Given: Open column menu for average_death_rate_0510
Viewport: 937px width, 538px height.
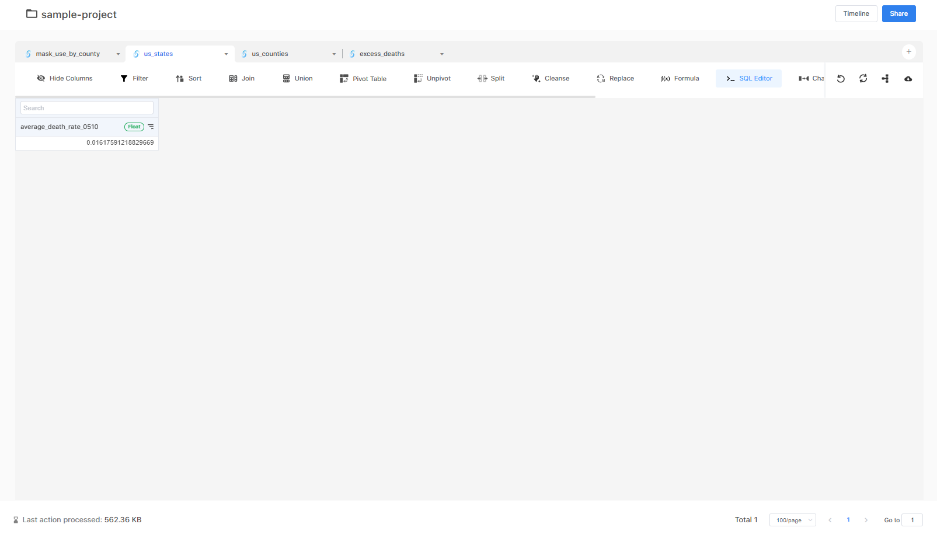Looking at the screenshot, I should [x=151, y=127].
